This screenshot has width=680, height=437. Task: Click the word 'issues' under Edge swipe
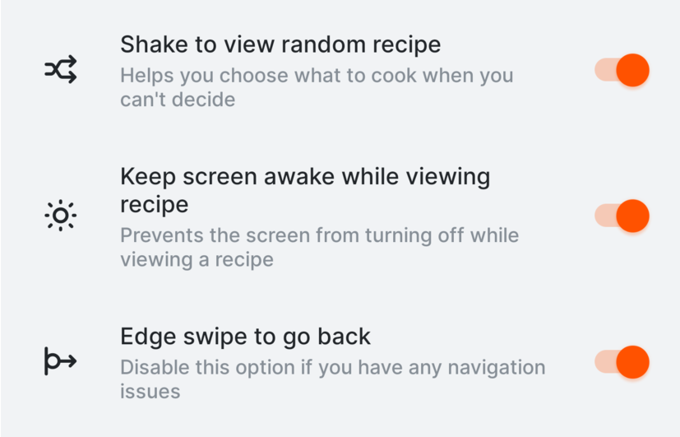150,392
